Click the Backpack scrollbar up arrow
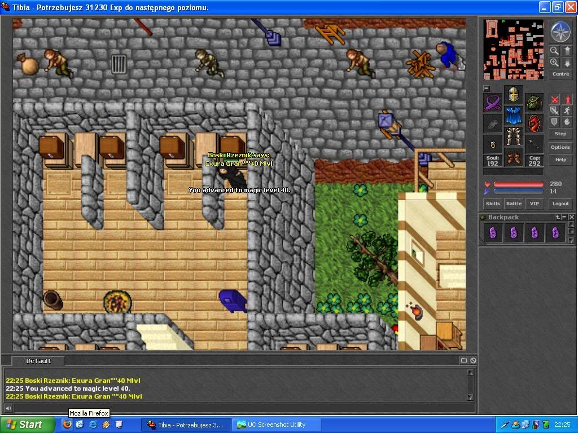 (571, 224)
